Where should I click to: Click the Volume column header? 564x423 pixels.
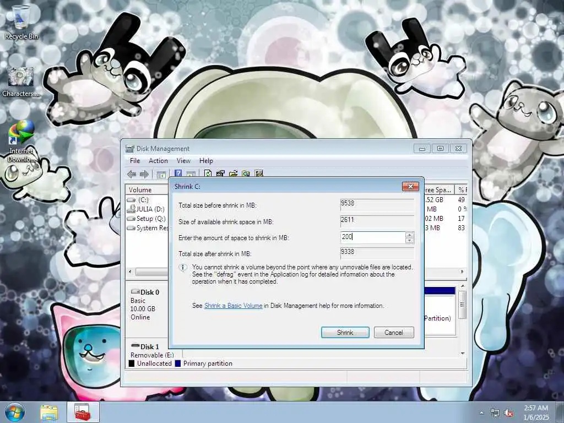point(147,189)
